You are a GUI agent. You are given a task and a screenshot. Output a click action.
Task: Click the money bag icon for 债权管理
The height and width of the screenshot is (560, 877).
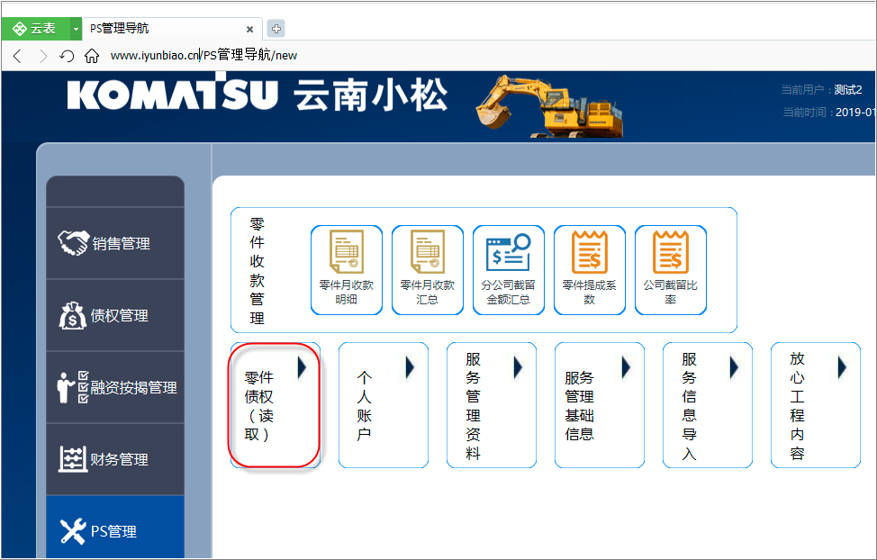[73, 315]
